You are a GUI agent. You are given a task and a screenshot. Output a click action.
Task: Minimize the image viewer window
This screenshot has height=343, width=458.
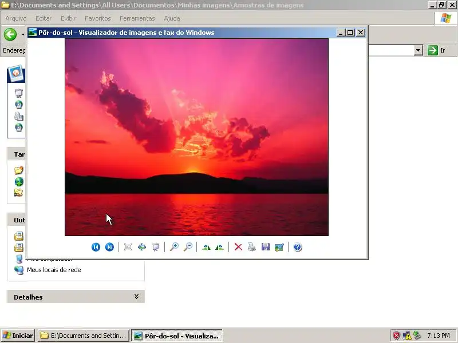point(341,33)
